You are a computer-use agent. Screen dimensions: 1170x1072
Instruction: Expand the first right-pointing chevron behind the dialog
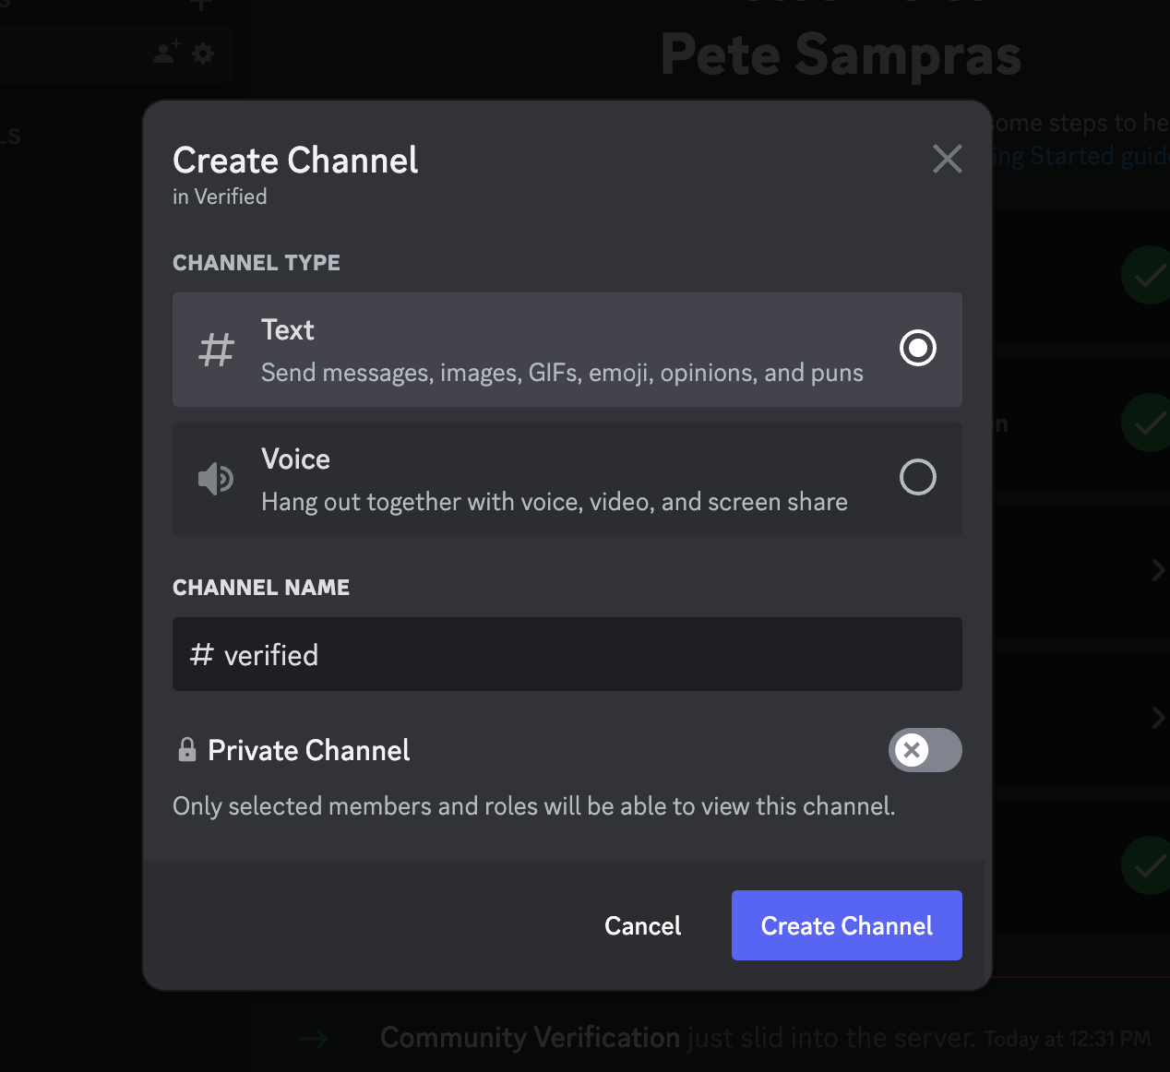1158,571
